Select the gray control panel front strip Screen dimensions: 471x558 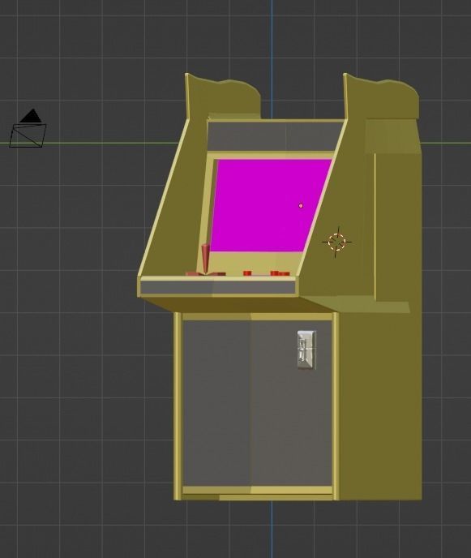click(x=218, y=287)
